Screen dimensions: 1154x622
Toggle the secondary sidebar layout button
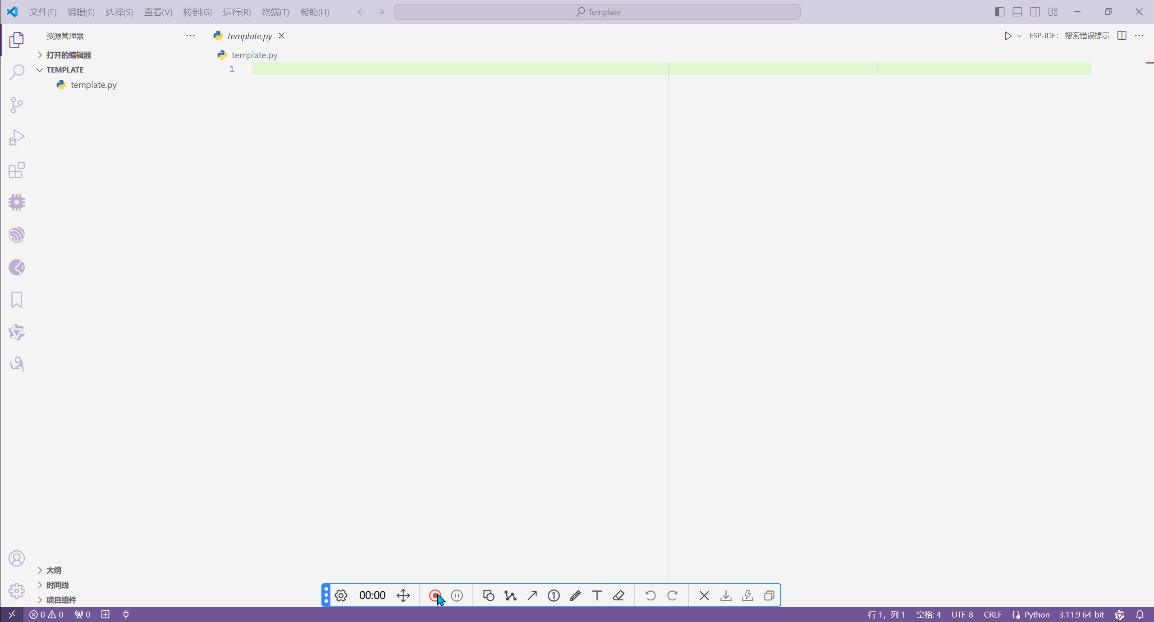click(1035, 12)
